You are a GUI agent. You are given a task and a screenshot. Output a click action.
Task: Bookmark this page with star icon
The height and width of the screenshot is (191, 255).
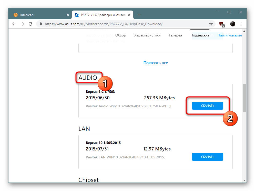211,24
